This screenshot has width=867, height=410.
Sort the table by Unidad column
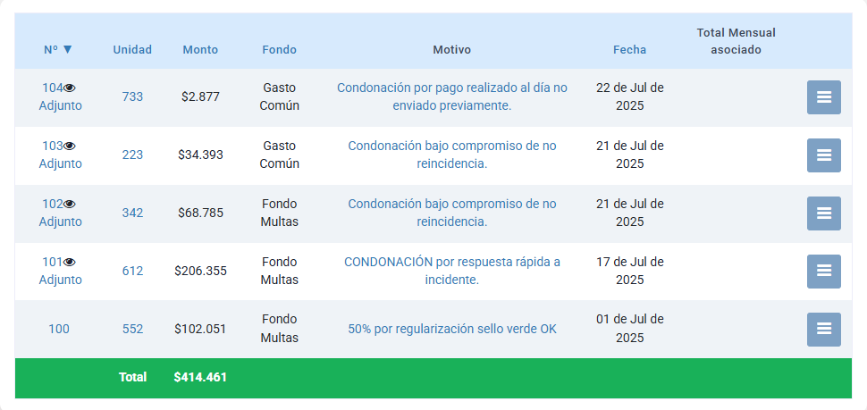[132, 50]
